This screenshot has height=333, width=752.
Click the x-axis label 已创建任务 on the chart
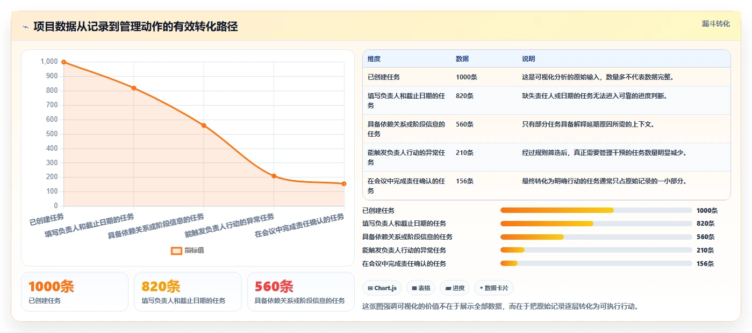point(47,219)
